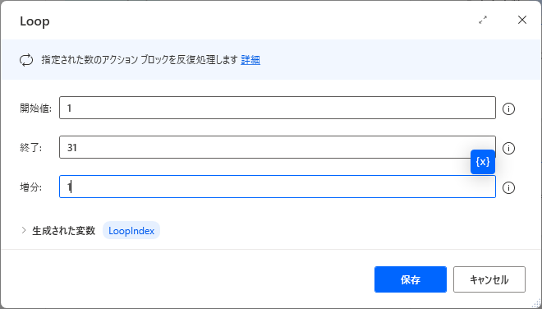This screenshot has height=309, width=542.
Task: Click the 生成された変数 label
Action: tap(63, 231)
